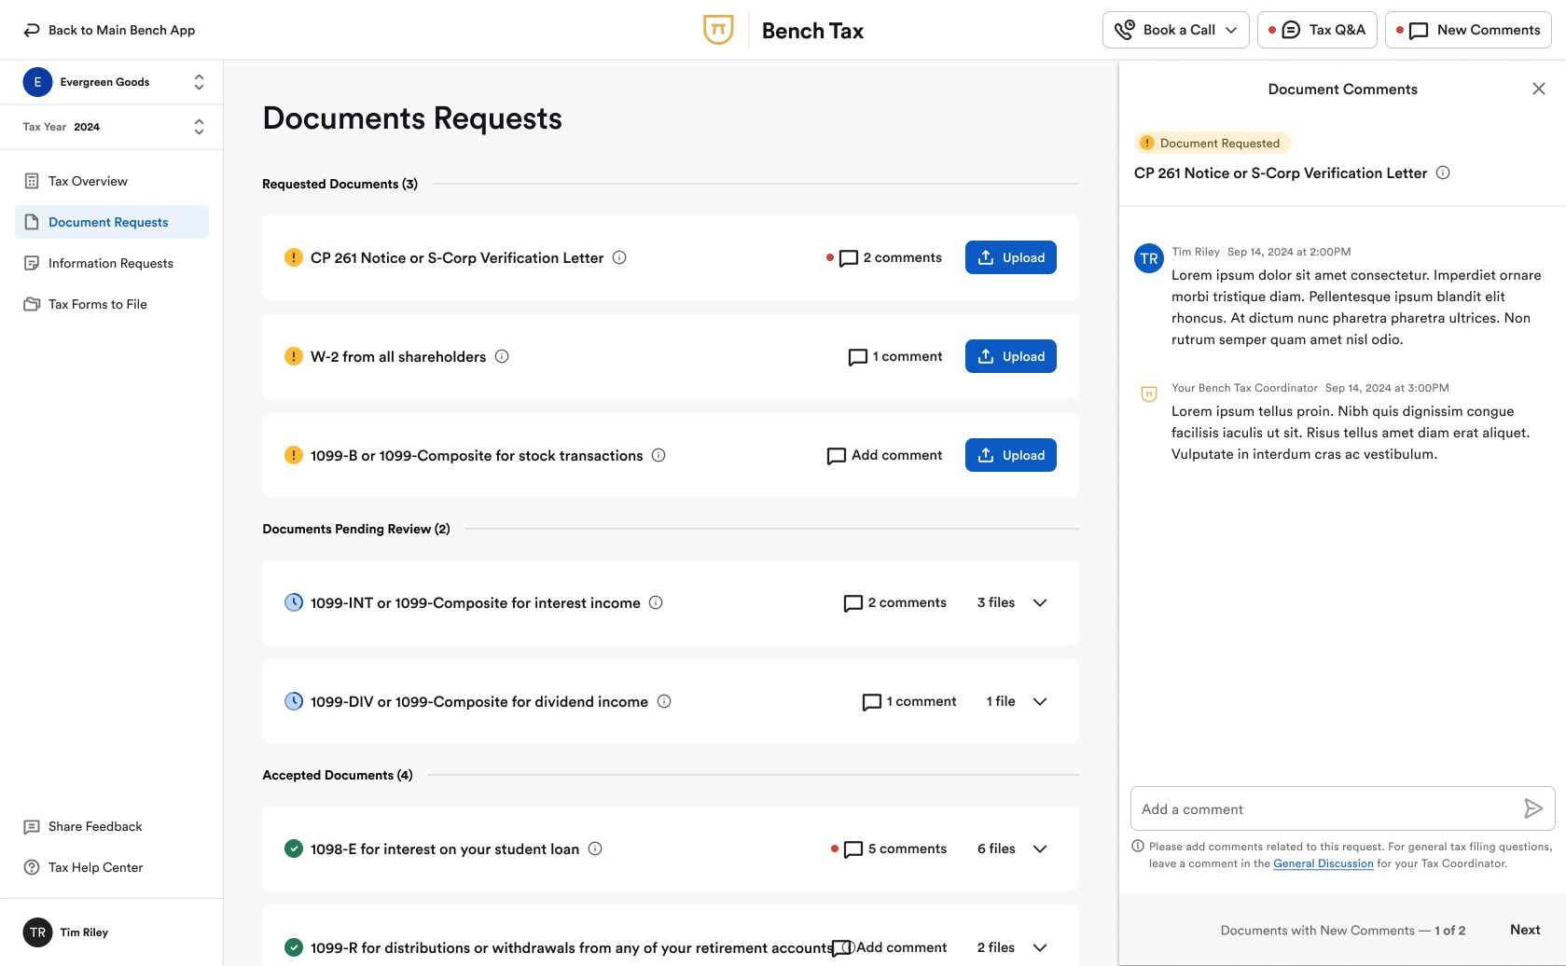The width and height of the screenshot is (1566, 966).
Task: Upload CP 261 Notice document
Action: [x=1011, y=257]
